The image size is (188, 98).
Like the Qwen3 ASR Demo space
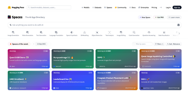click(x=46, y=51)
